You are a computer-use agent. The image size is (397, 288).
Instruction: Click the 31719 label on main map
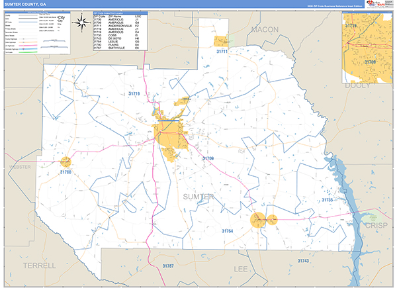click(x=134, y=94)
